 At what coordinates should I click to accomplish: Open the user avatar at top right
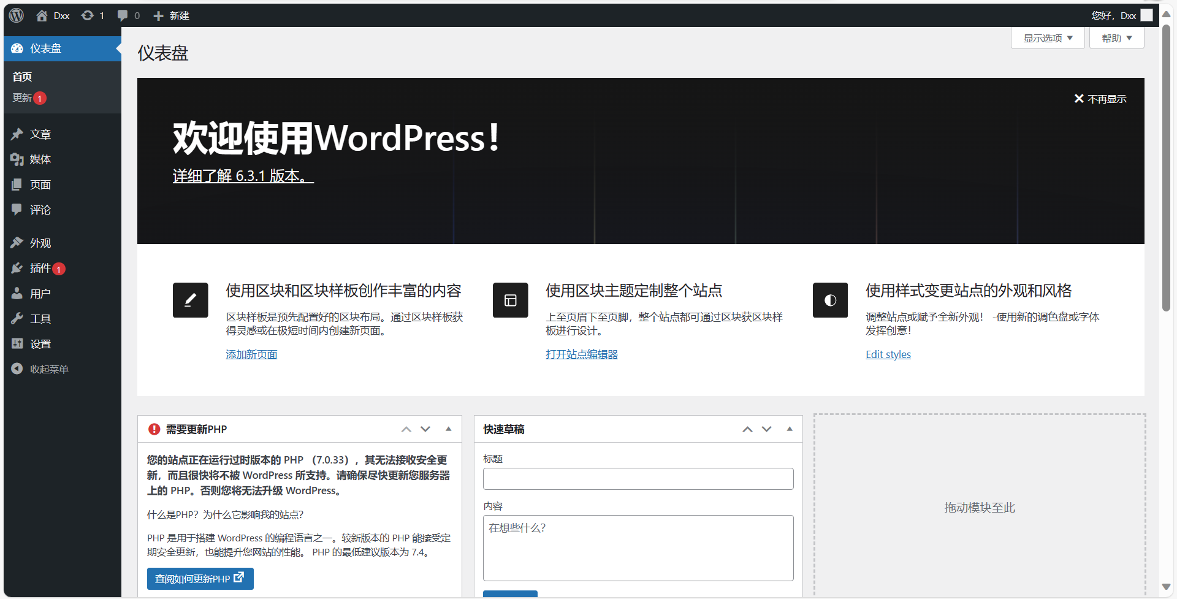point(1147,15)
